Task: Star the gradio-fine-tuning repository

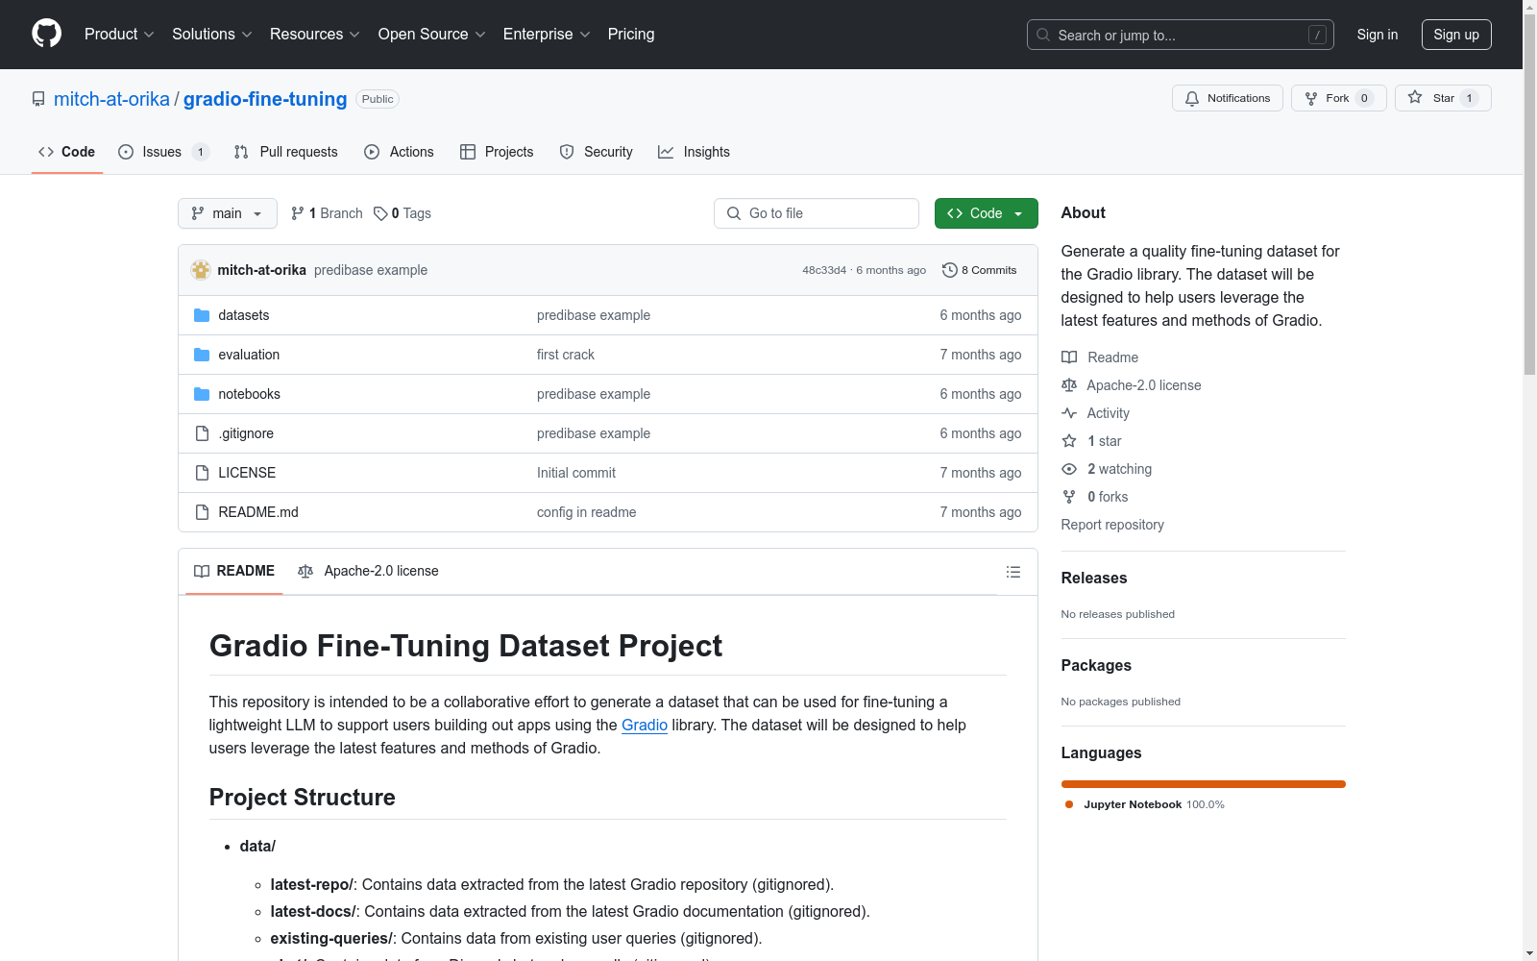Action: 1443,98
